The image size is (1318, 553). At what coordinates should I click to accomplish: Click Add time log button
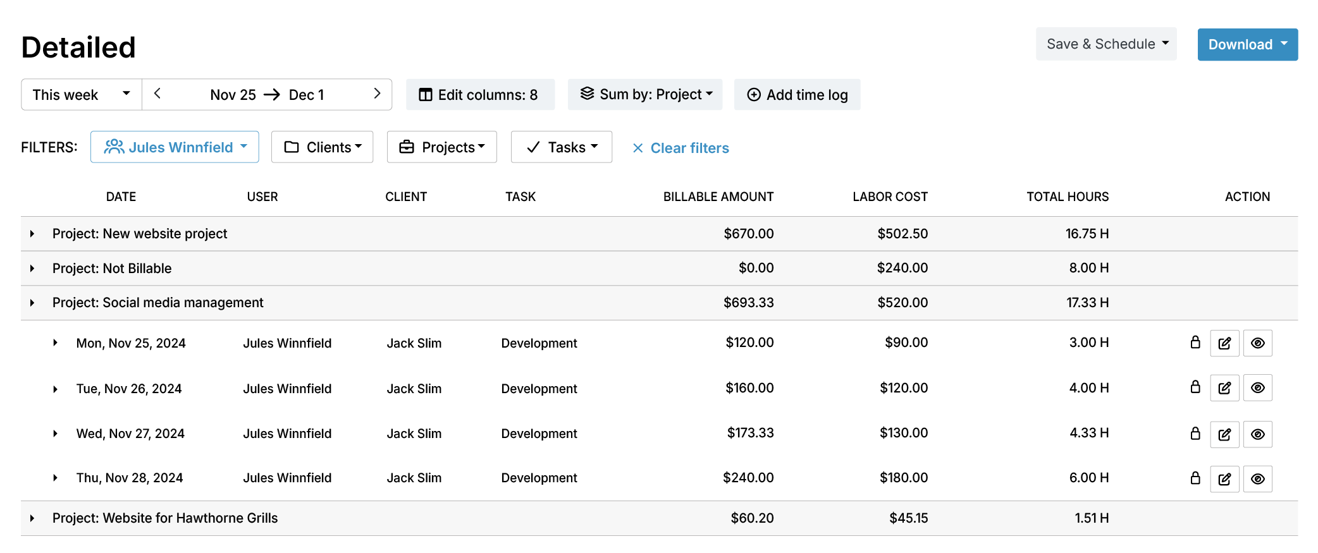coord(797,95)
